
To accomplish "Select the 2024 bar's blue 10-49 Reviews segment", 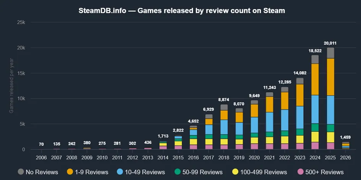I will click(315, 109).
